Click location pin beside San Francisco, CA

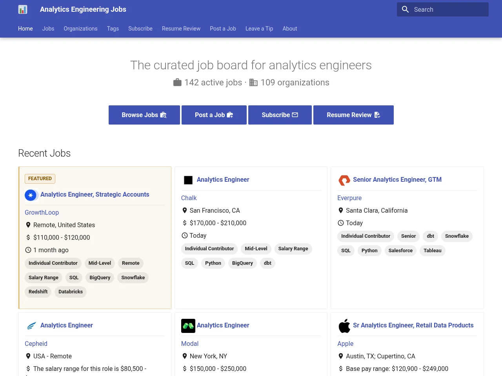[185, 210]
